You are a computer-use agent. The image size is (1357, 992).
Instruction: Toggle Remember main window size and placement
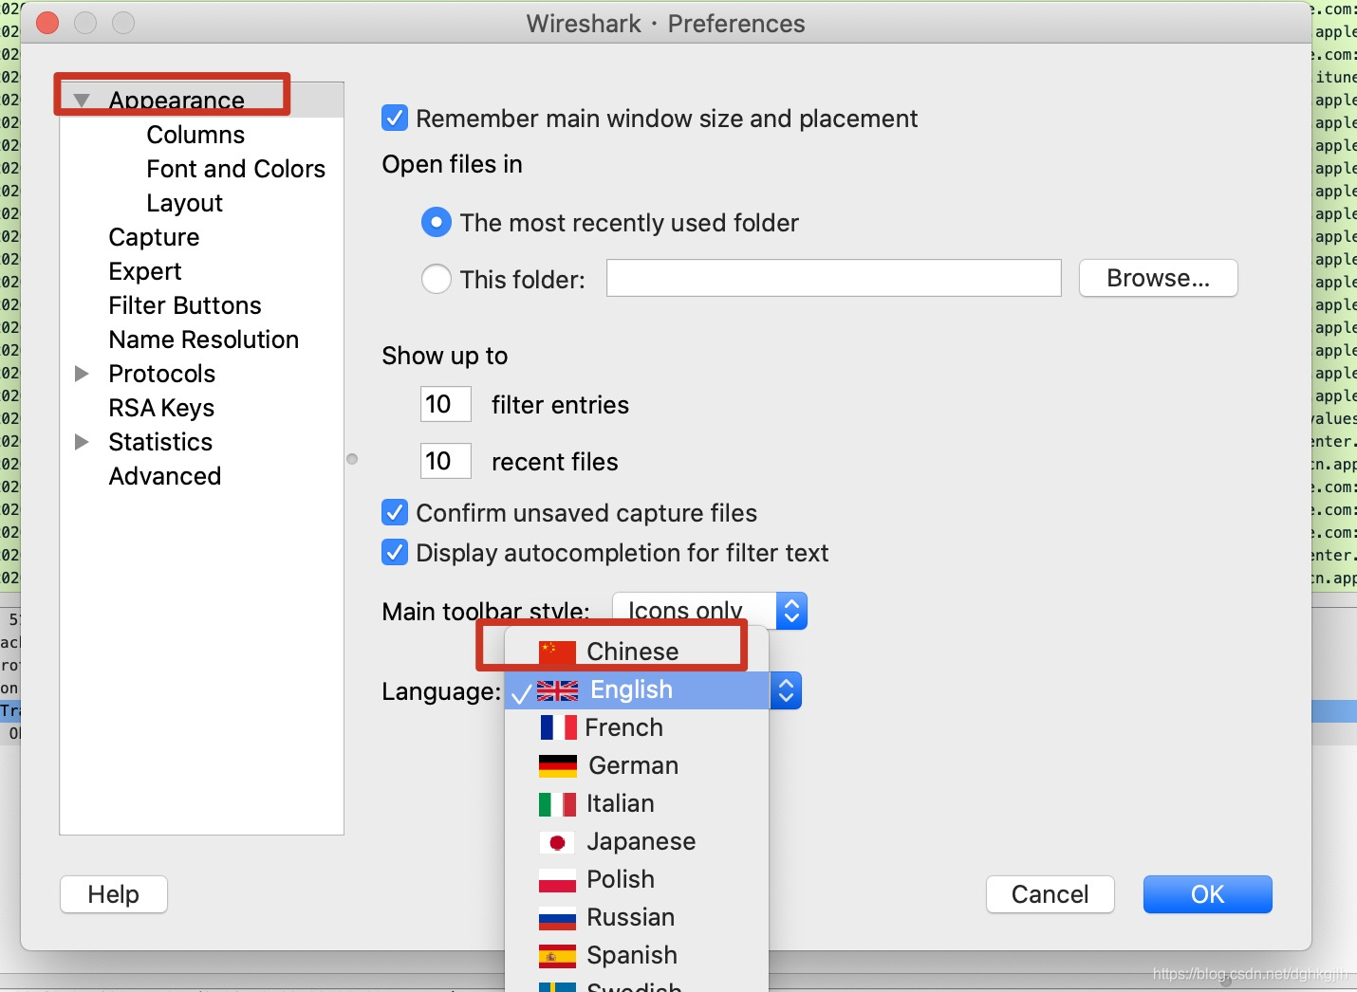click(395, 119)
